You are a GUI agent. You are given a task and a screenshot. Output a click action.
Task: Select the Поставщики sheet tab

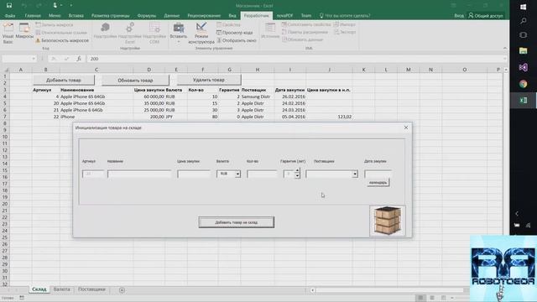[x=91, y=289]
